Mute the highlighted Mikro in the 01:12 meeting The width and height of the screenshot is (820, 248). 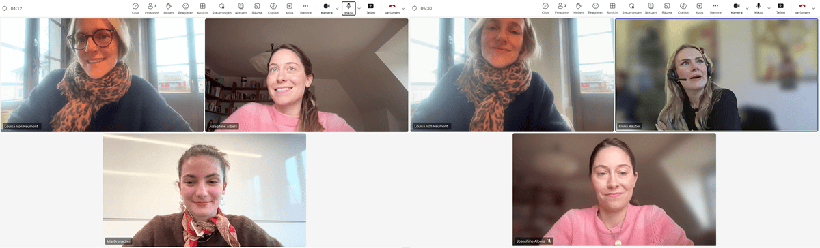click(348, 8)
